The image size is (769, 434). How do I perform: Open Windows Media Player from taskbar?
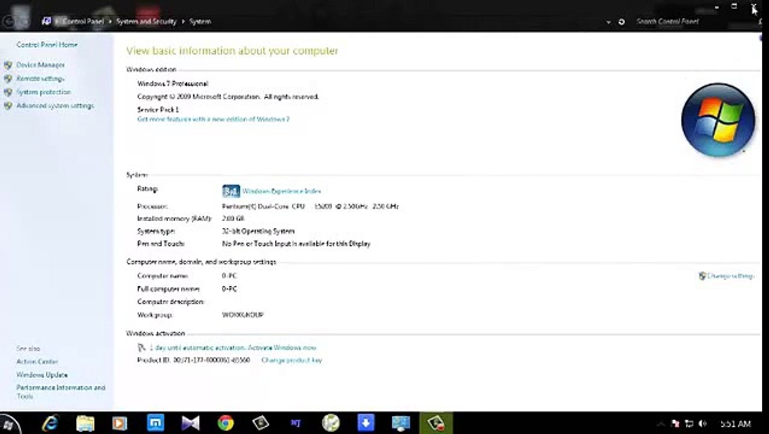[x=120, y=424]
